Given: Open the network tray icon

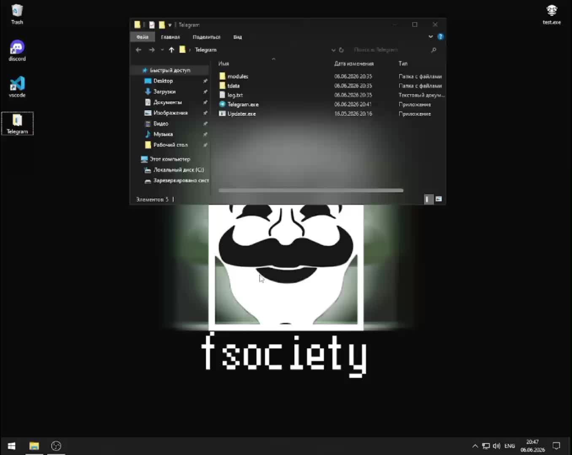Looking at the screenshot, I should click(486, 446).
